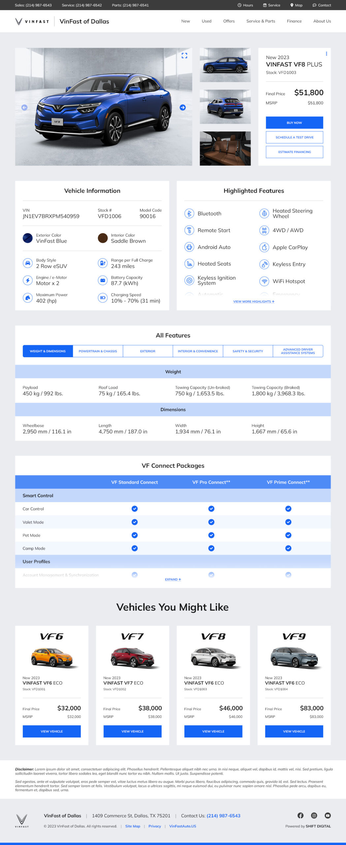Open the Offers menu
The image size is (346, 845).
tap(229, 21)
